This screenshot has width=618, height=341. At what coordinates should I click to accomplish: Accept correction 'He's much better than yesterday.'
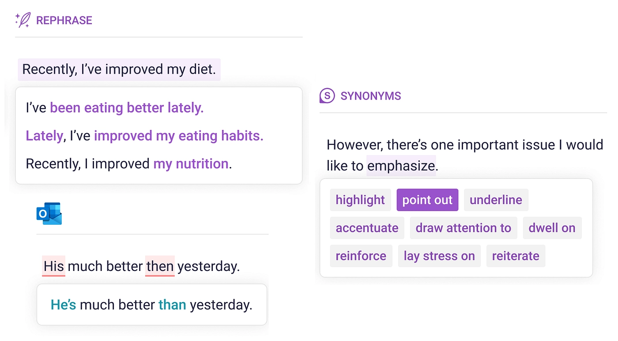click(x=152, y=305)
